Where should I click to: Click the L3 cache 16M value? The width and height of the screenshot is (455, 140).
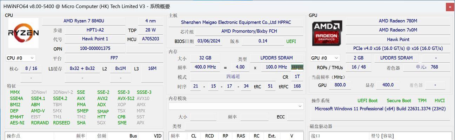[152, 68]
